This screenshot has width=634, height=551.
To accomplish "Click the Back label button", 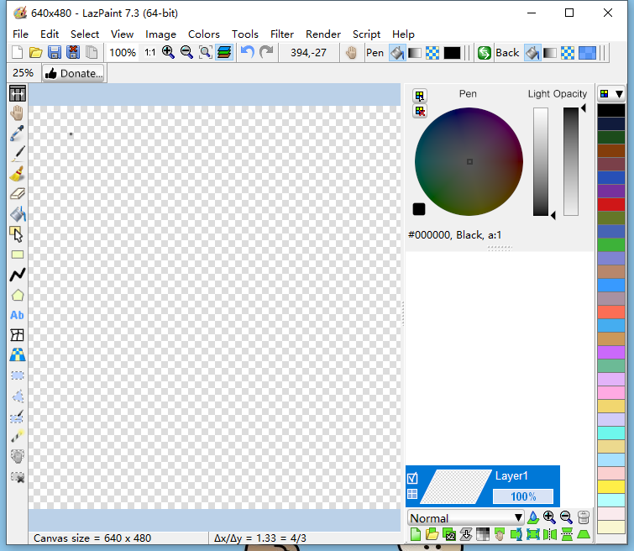I will [x=507, y=53].
